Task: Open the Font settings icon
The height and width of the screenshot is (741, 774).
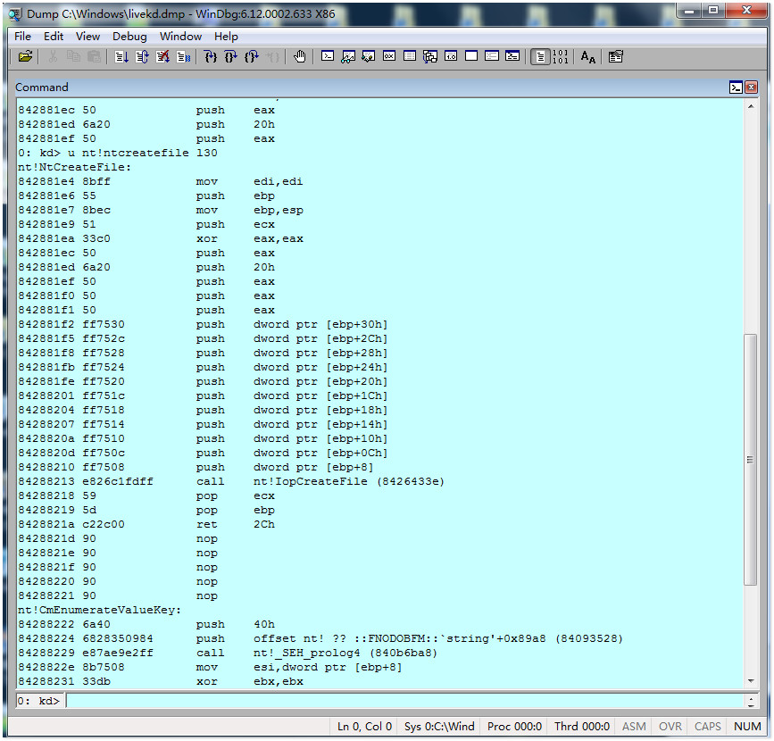Action: (x=587, y=56)
